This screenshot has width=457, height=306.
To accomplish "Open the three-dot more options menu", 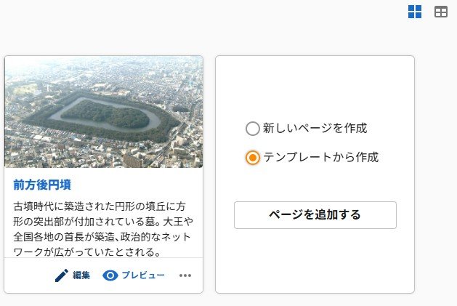I will tap(185, 275).
